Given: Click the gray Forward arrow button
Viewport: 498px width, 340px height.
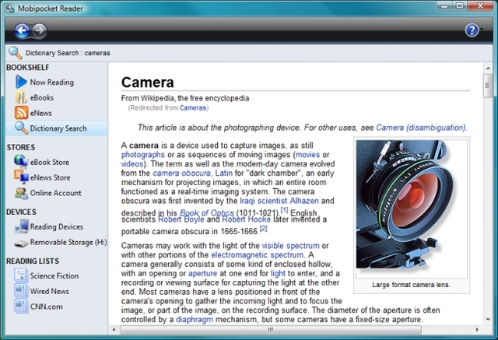Looking at the screenshot, I should coord(40,31).
